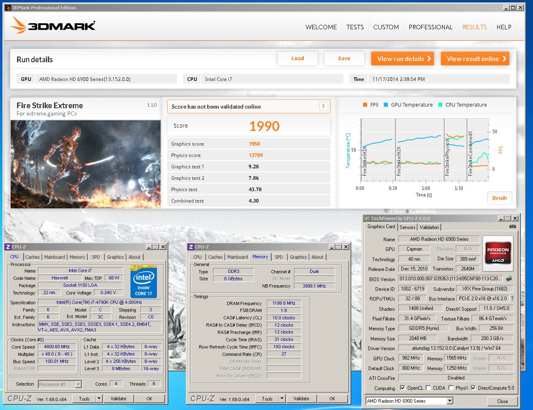
Task: Open the CUSTOM section in 3DMark
Action: [x=386, y=27]
